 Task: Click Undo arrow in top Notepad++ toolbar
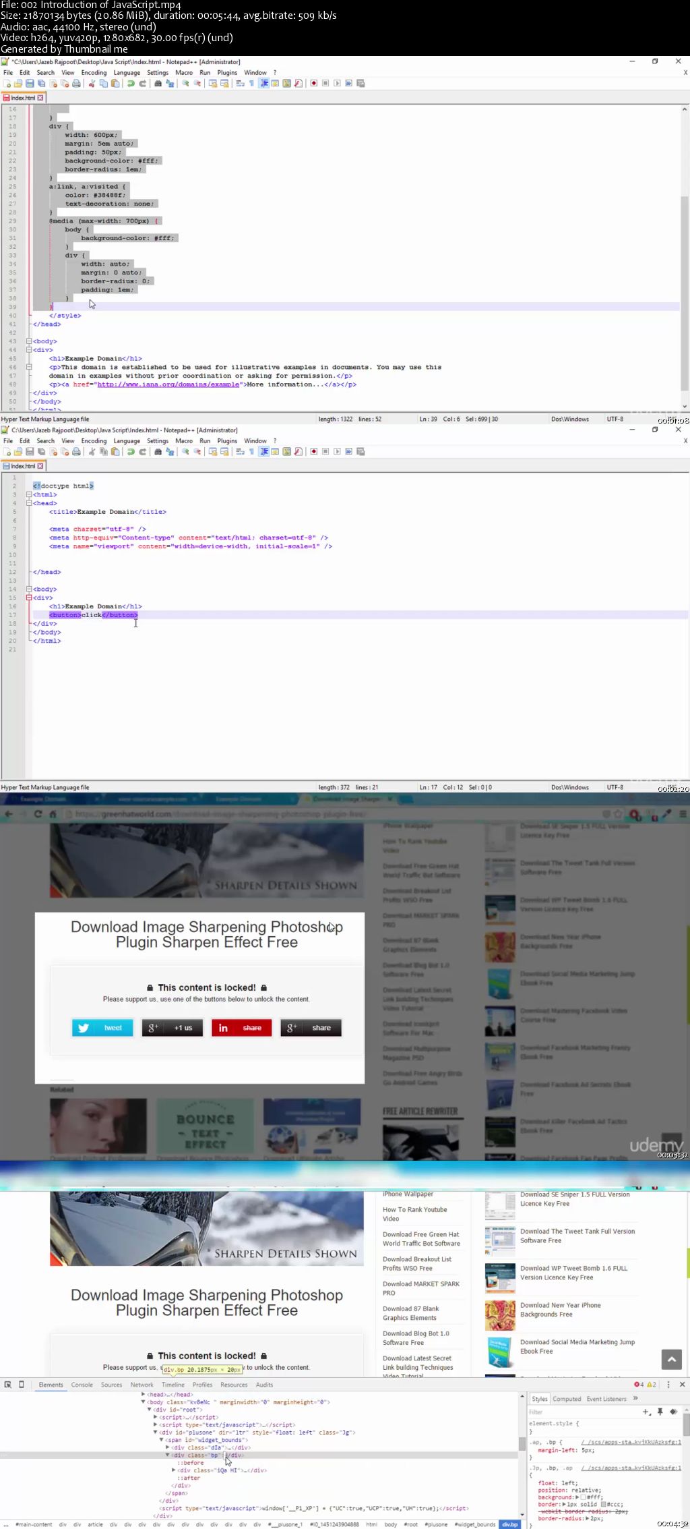pos(131,84)
